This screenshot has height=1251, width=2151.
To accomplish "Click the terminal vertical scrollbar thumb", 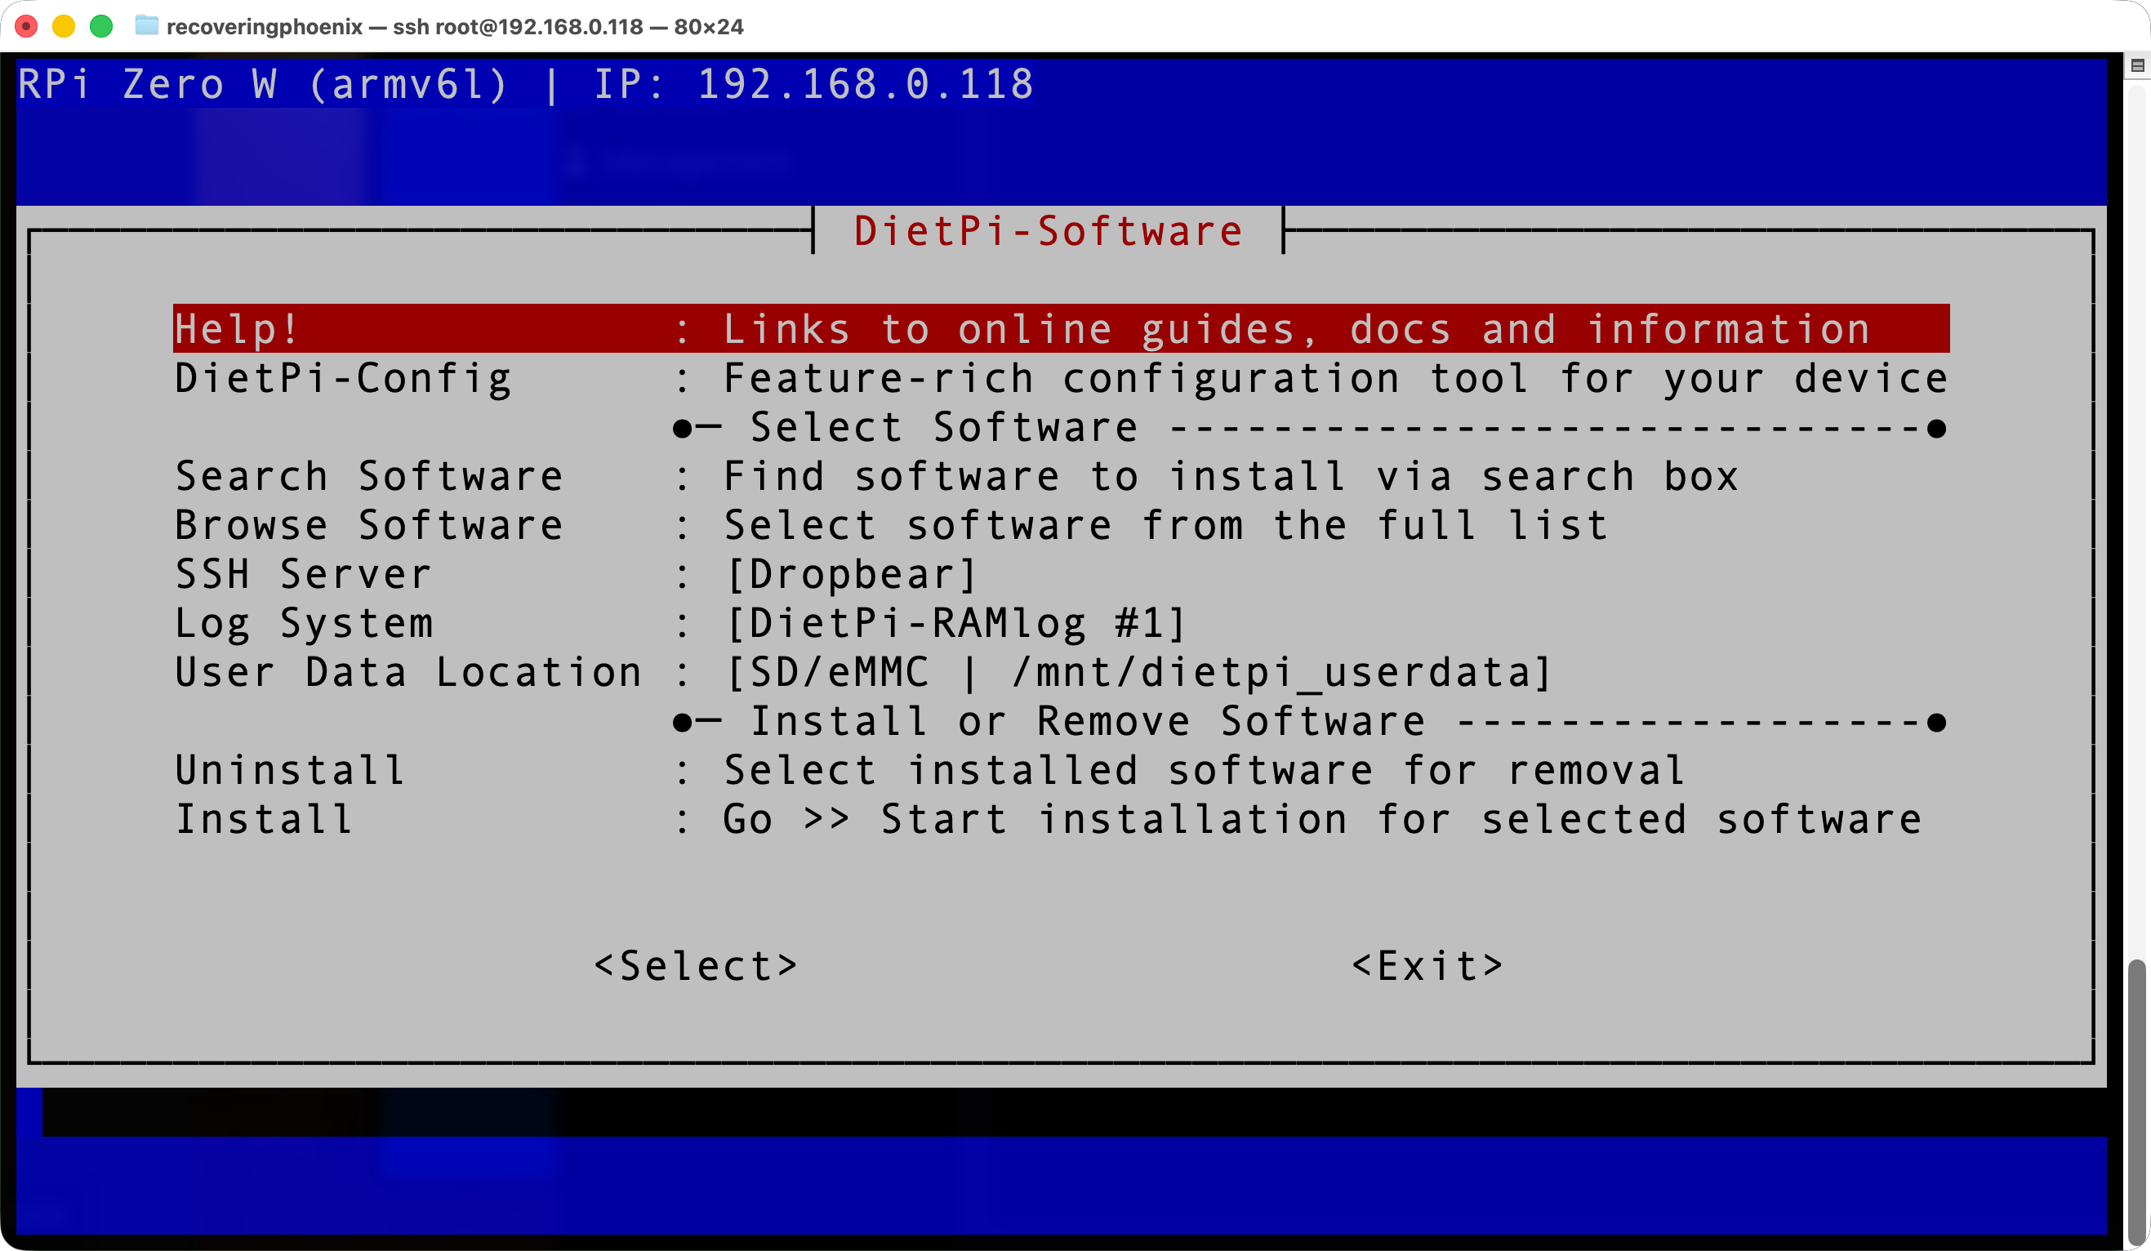I will (x=2136, y=1101).
